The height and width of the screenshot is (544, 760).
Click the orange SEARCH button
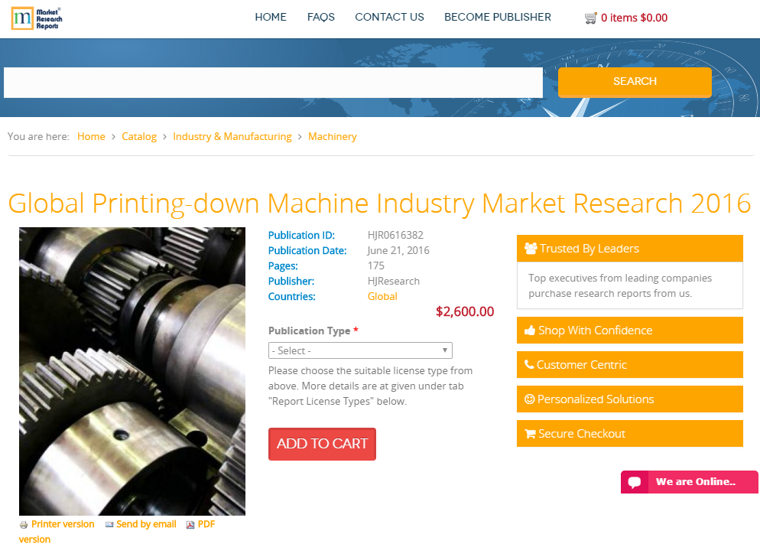635,82
